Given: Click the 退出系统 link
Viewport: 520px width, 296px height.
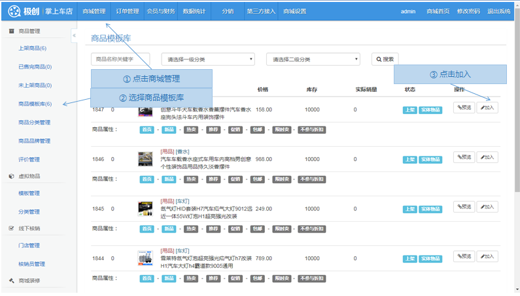Looking at the screenshot, I should pos(498,11).
